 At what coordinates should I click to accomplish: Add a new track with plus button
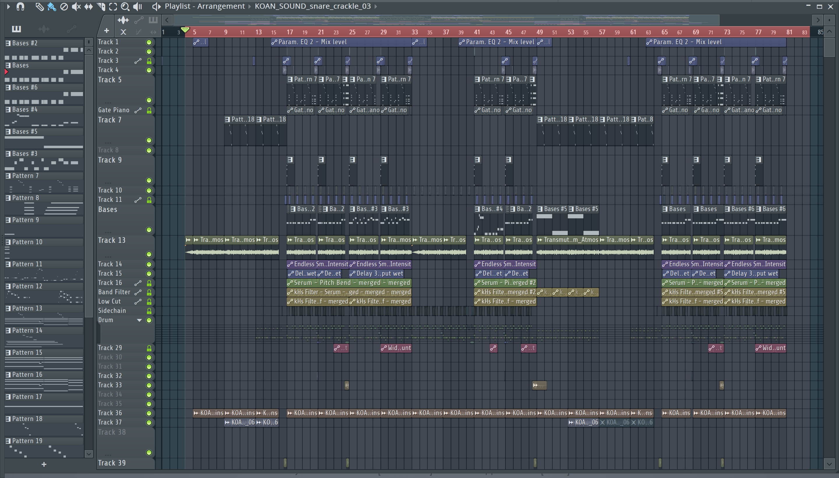106,31
